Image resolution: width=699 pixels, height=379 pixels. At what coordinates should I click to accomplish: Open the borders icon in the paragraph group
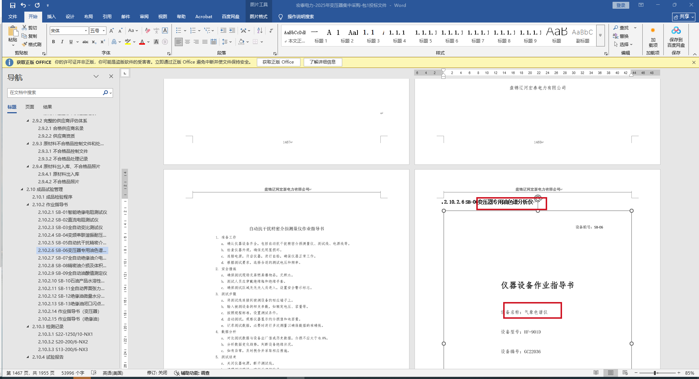pyautogui.click(x=256, y=42)
